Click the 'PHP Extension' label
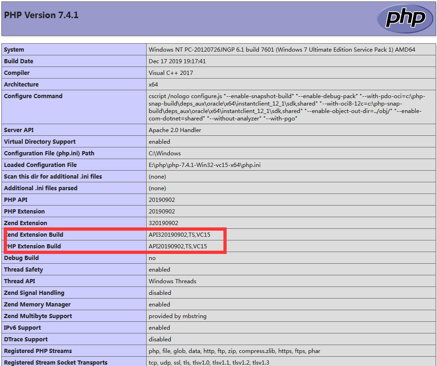This screenshot has height=366, width=437. [24, 212]
